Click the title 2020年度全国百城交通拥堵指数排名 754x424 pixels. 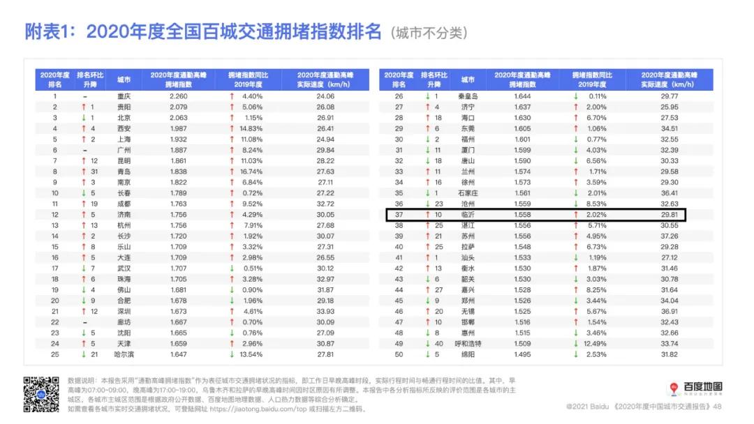click(x=234, y=31)
